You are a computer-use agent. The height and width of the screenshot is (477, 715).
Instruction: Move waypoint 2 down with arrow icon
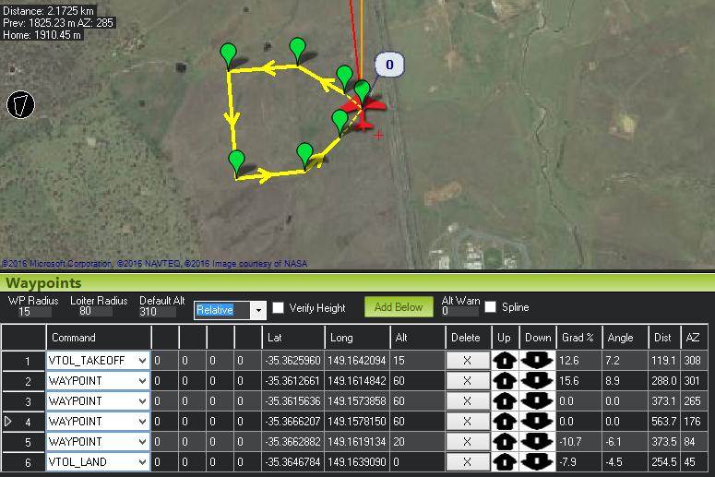[x=537, y=381]
